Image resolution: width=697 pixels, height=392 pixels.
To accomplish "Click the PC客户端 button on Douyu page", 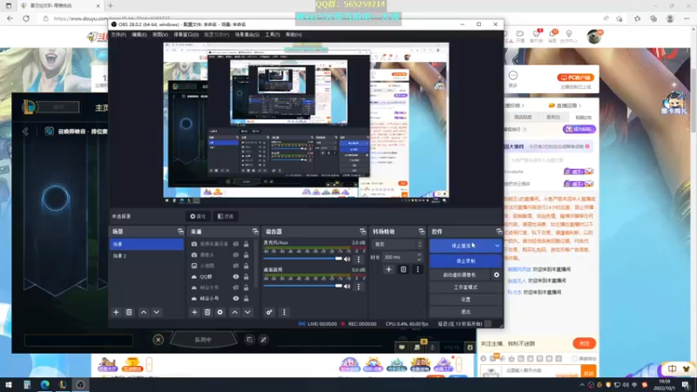I will click(x=575, y=78).
